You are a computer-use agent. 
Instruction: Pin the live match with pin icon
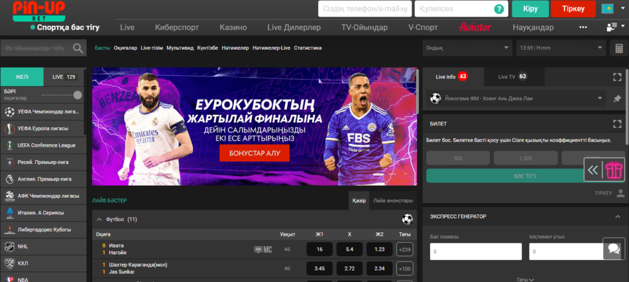click(x=617, y=98)
